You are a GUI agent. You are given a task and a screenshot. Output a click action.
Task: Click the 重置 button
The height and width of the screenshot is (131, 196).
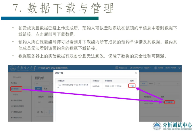pyautogui.click(x=45, y=89)
